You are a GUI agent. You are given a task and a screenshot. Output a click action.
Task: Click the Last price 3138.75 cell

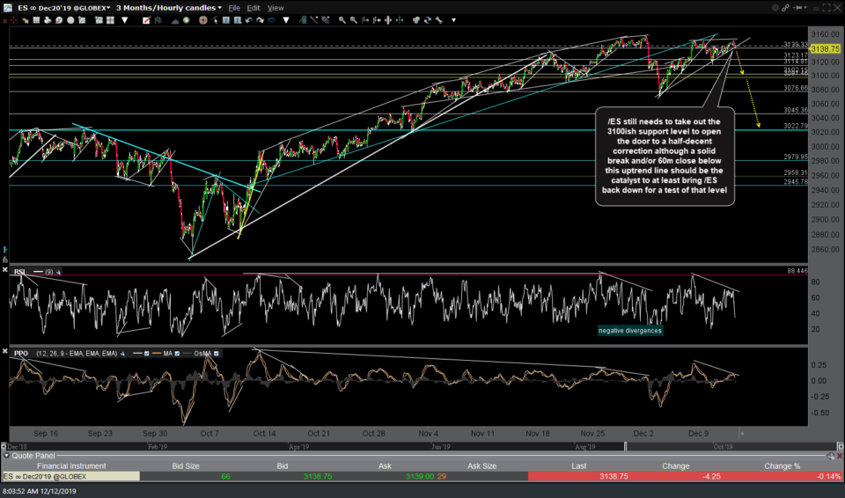(x=614, y=476)
